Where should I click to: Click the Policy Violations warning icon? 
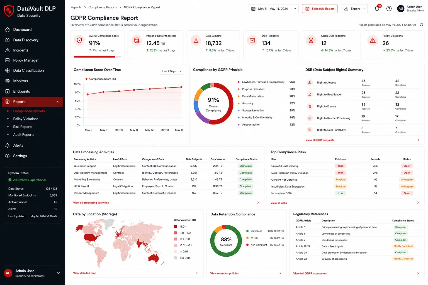[x=373, y=40]
